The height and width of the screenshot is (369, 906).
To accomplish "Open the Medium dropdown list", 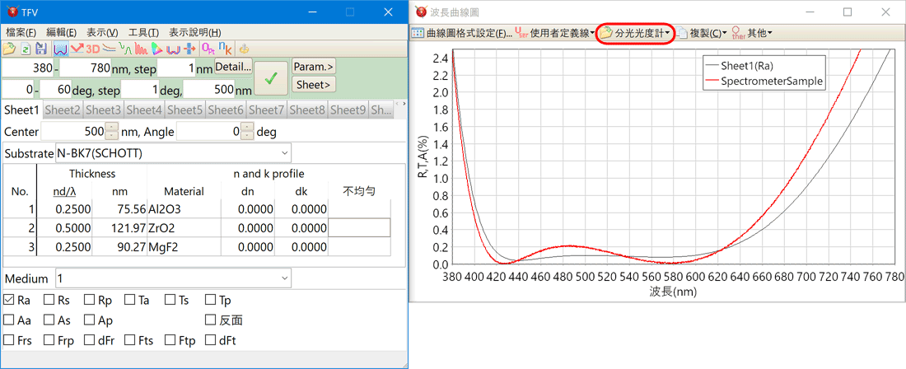I will coord(284,278).
